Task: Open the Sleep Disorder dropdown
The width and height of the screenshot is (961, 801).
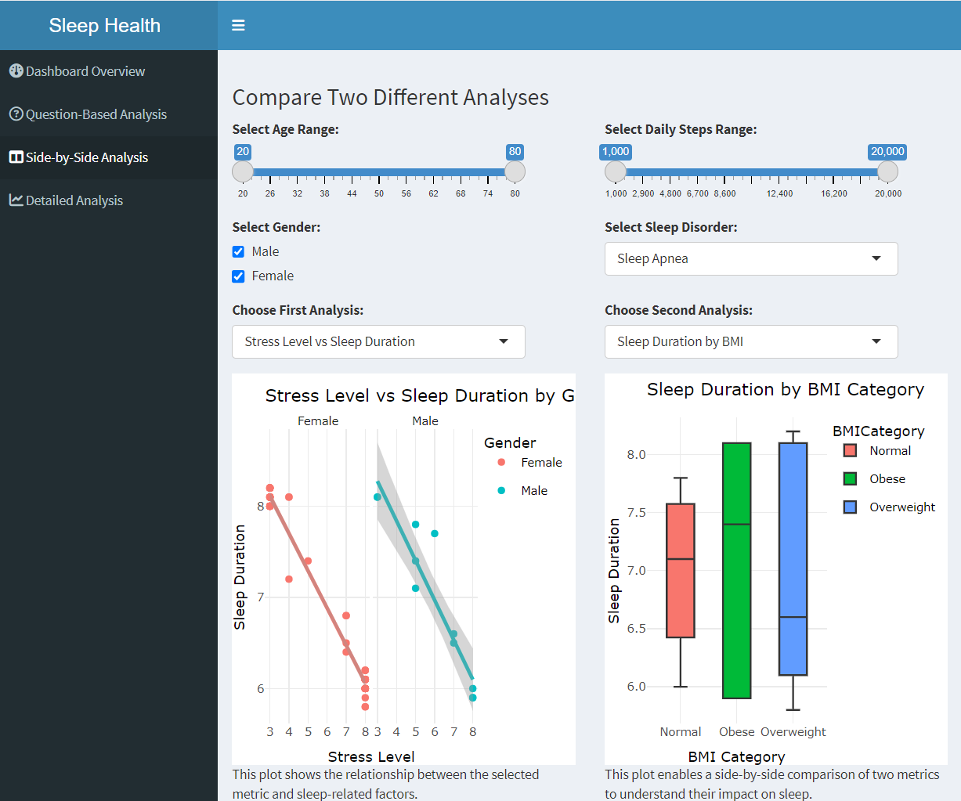Action: tap(750, 258)
